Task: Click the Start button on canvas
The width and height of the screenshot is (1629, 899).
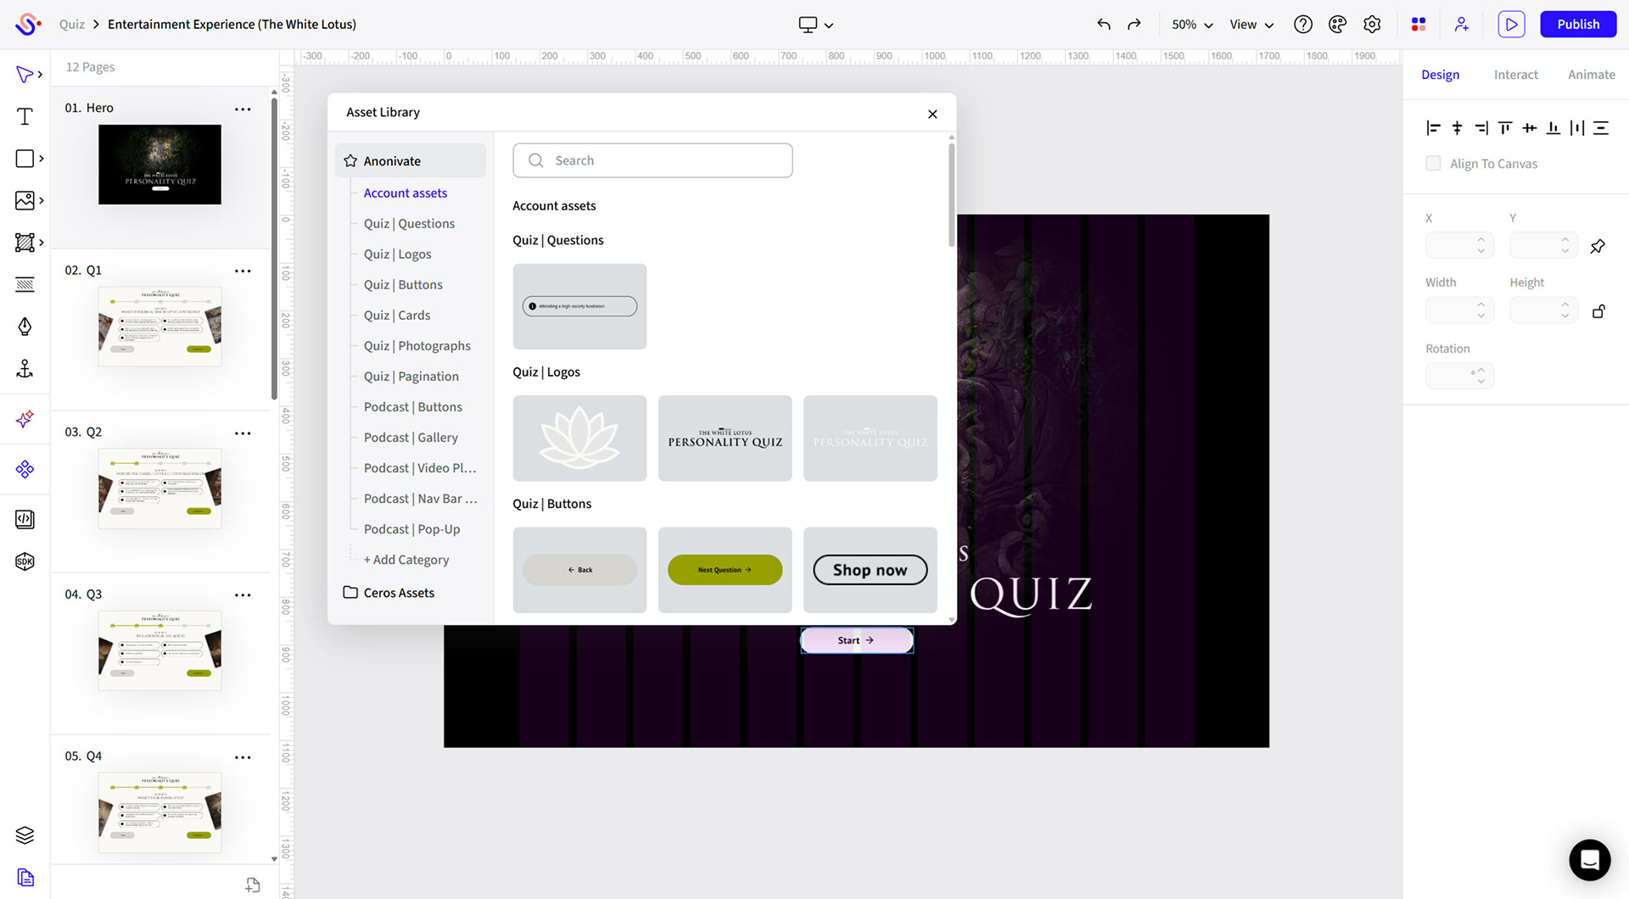Action: click(857, 640)
